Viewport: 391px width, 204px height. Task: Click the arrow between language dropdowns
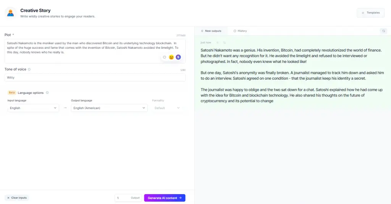[65, 108]
